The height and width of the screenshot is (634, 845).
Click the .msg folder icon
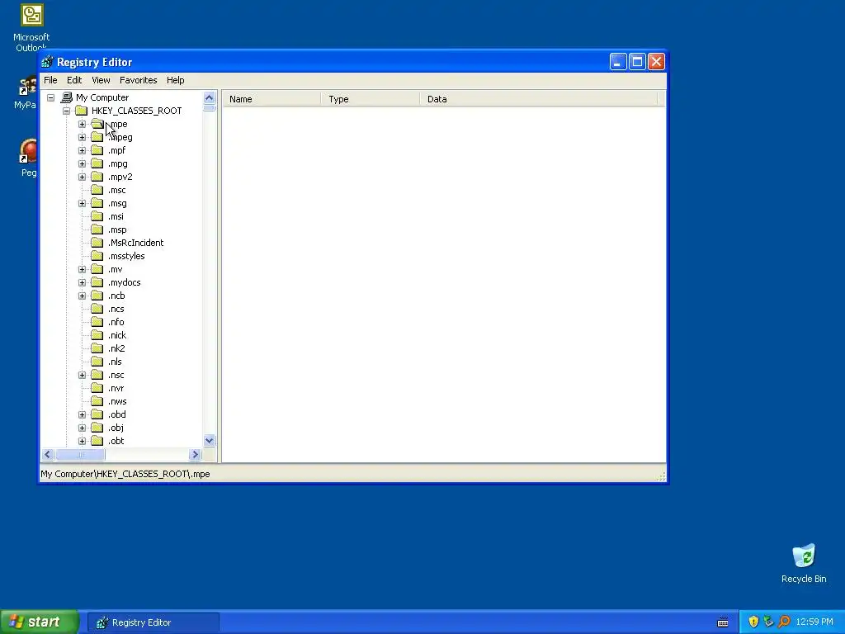tap(97, 203)
